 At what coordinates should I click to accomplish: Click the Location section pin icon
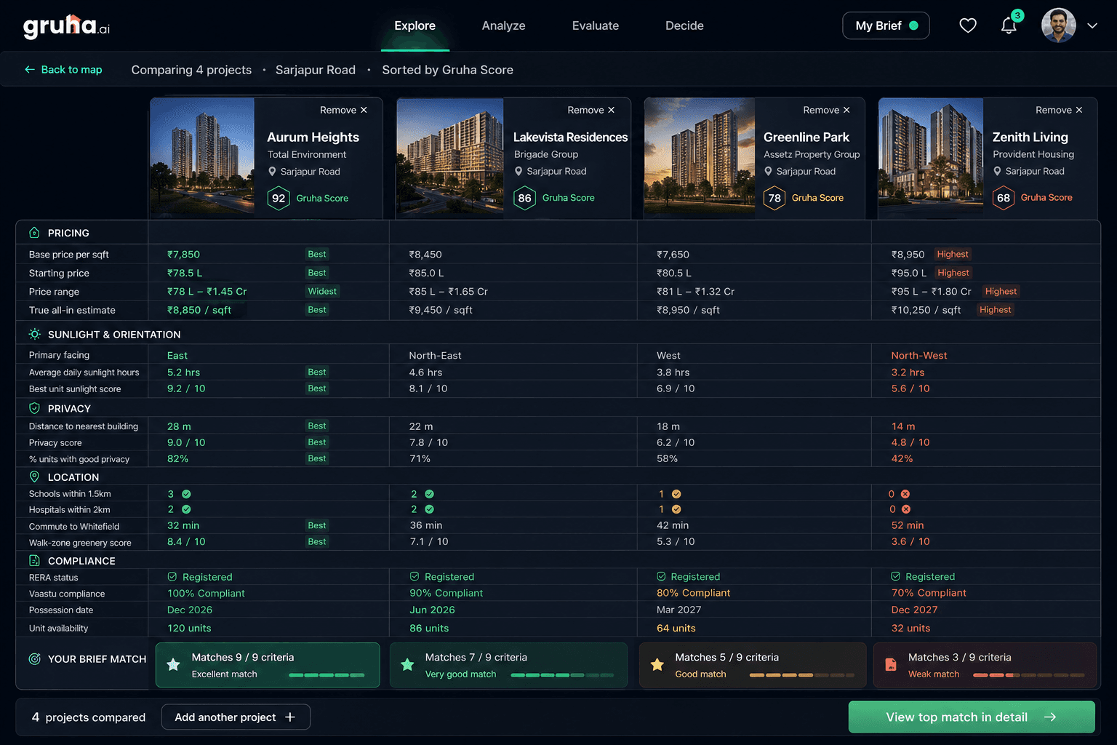coord(34,477)
